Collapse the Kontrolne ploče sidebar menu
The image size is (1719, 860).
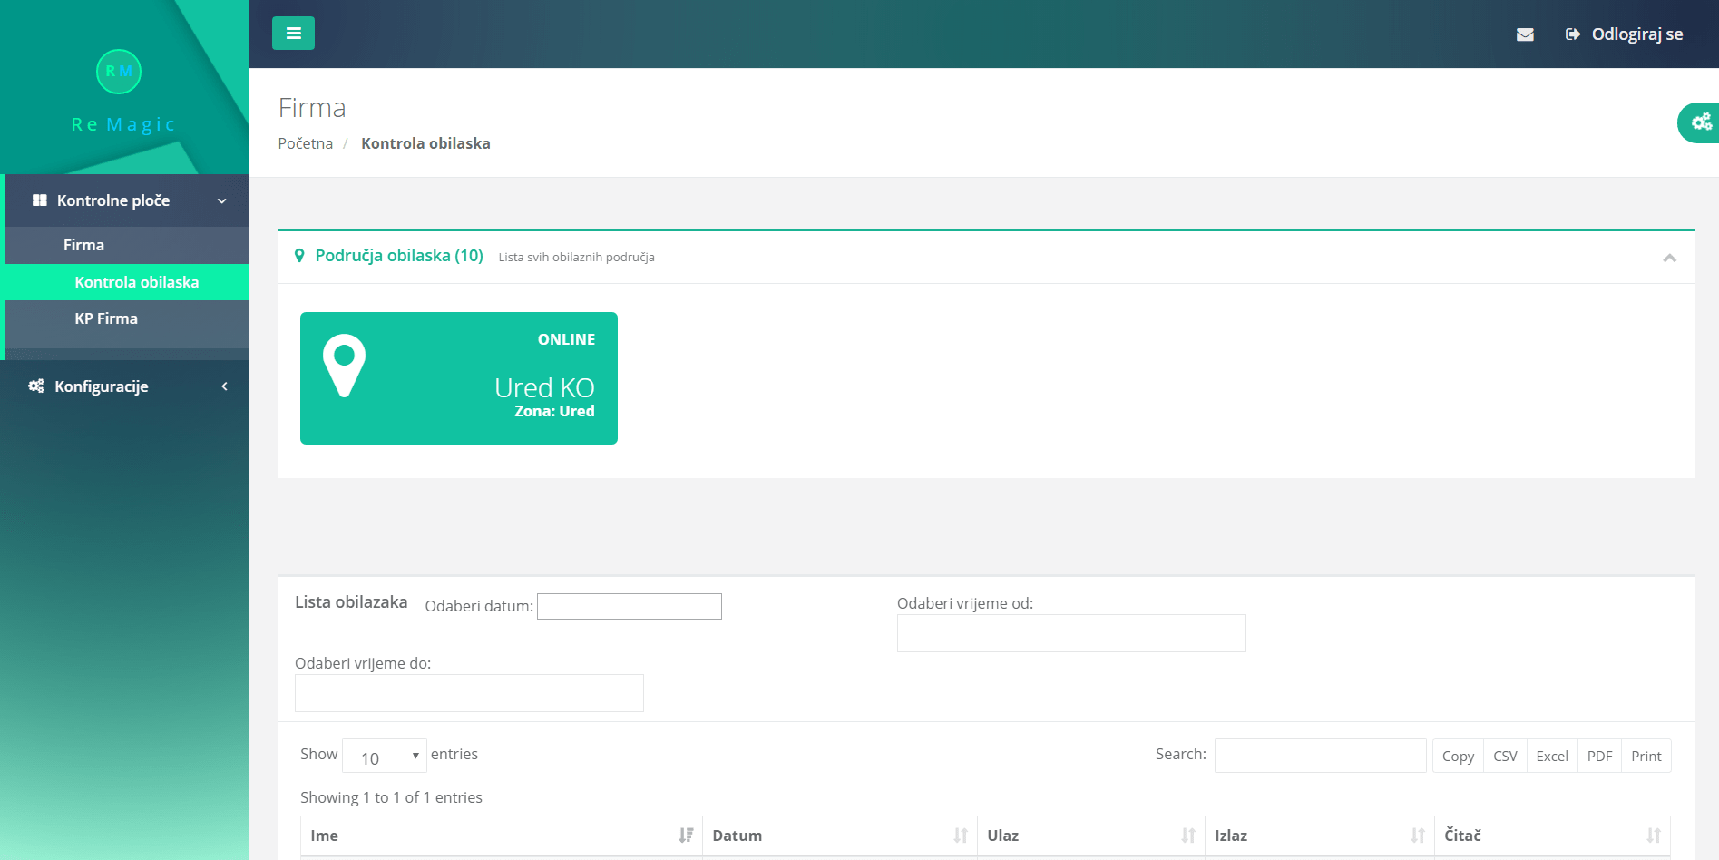pyautogui.click(x=127, y=200)
